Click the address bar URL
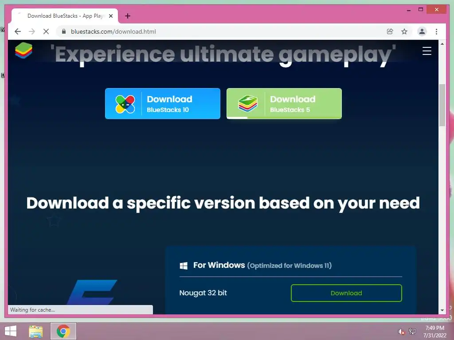The image size is (454, 340). 113,31
